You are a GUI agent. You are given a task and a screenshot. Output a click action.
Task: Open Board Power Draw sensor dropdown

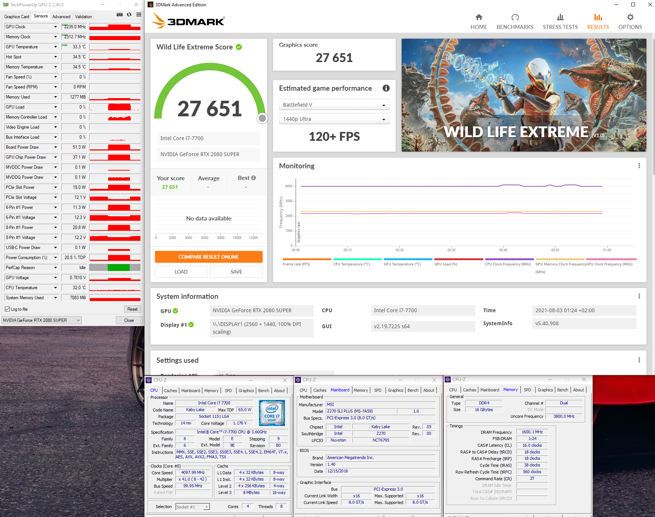click(x=55, y=147)
